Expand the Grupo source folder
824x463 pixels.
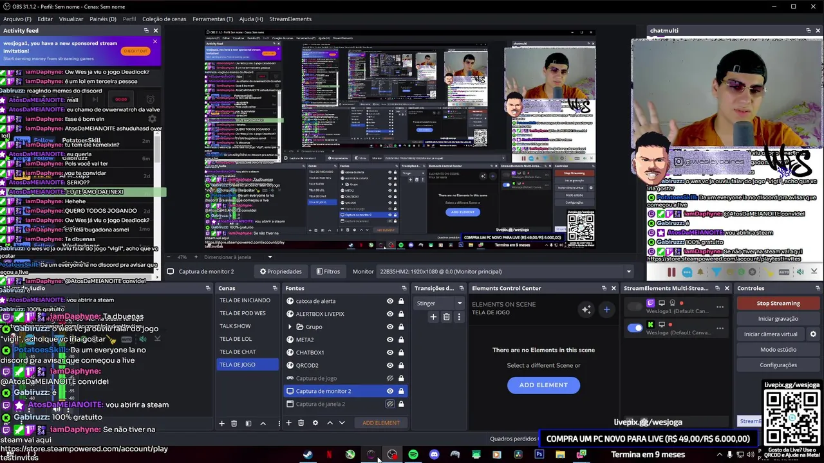pos(290,327)
